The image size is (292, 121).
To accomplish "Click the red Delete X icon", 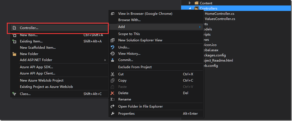I will [113, 93].
